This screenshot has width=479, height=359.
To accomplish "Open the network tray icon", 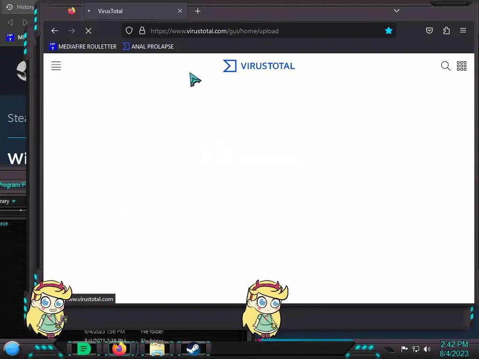I will pyautogui.click(x=416, y=349).
